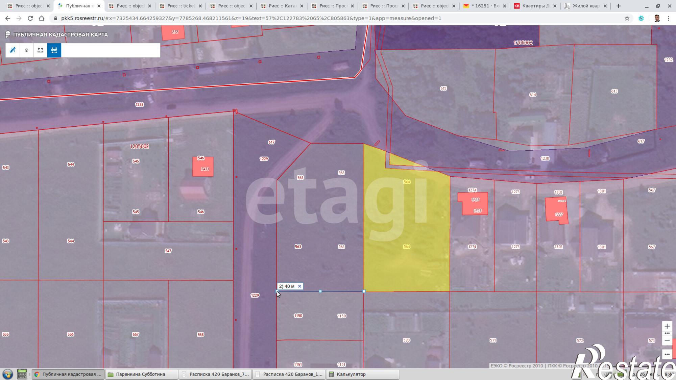676x380 pixels.
Task: Open zoom options dots between plus and minus
Action: tap(667, 333)
